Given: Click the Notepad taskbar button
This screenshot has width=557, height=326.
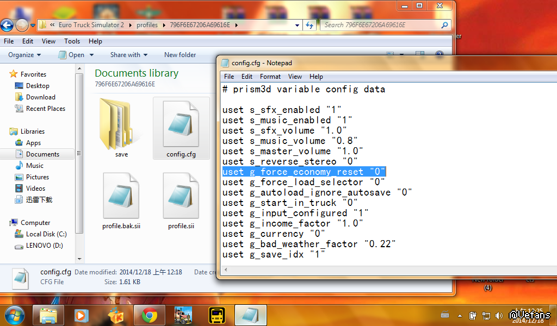Looking at the screenshot, I should click(251, 315).
